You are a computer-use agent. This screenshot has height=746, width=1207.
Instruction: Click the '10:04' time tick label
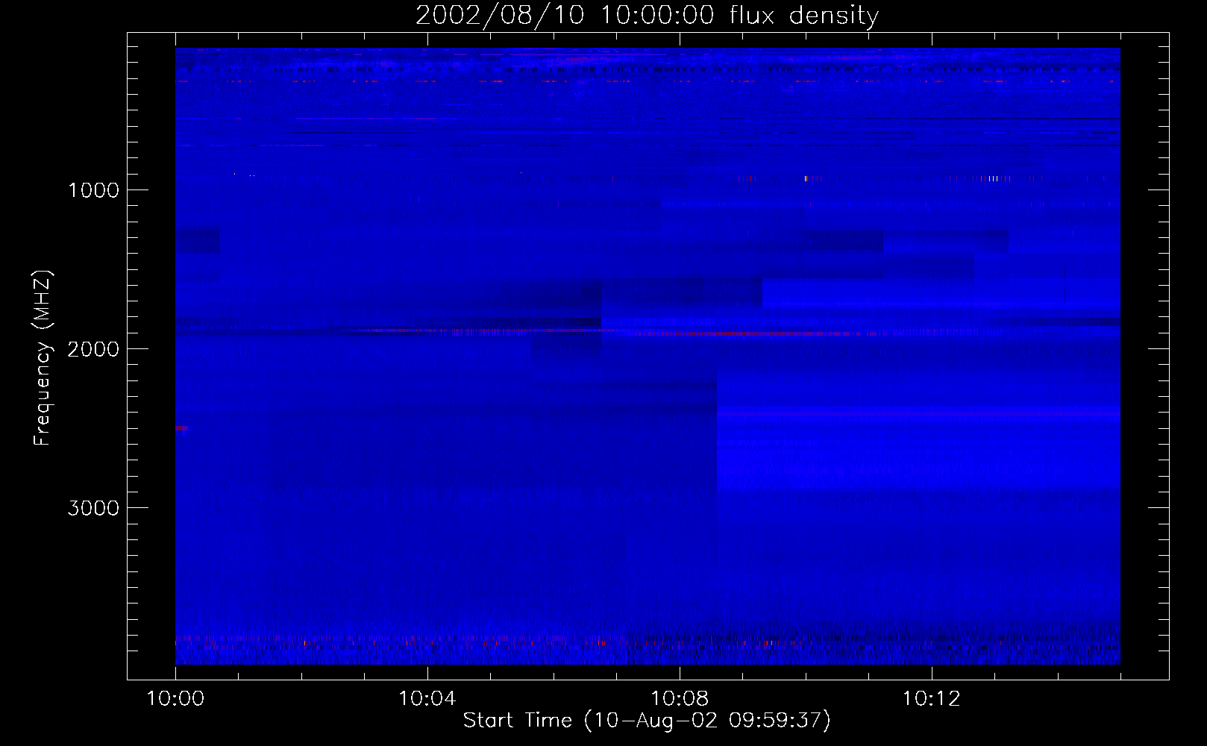click(427, 699)
